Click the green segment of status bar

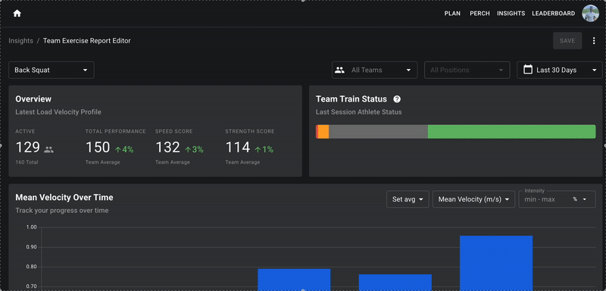pyautogui.click(x=512, y=131)
